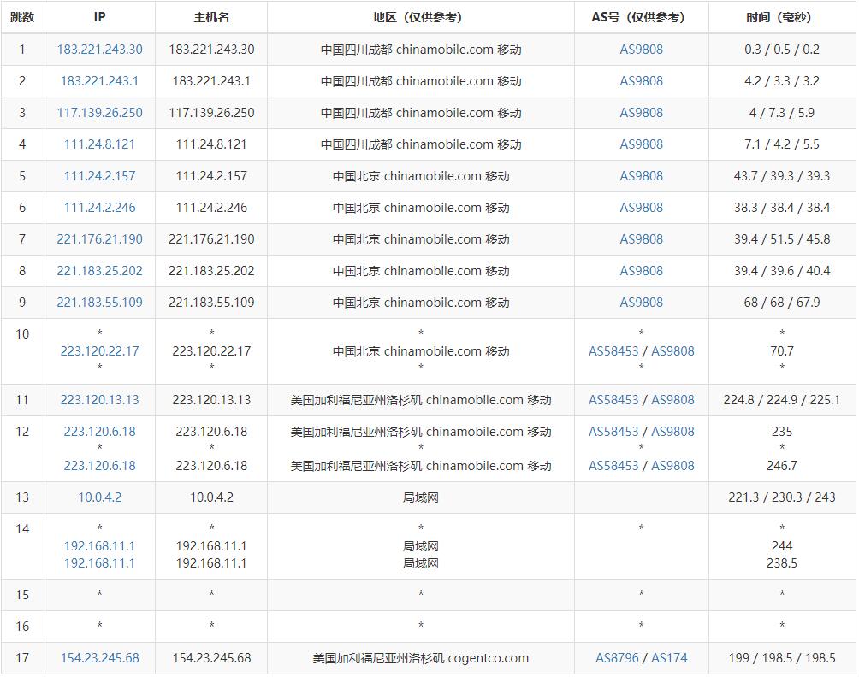The width and height of the screenshot is (859, 677).
Task: Open IP link 221.183.25.202
Action: click(x=100, y=271)
